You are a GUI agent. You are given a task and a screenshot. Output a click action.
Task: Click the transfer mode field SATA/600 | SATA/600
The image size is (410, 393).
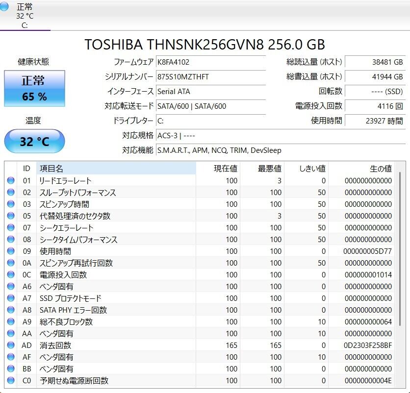pos(211,106)
